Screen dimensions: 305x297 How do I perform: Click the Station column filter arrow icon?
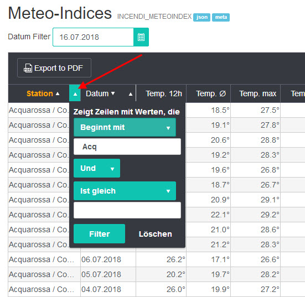(x=75, y=93)
